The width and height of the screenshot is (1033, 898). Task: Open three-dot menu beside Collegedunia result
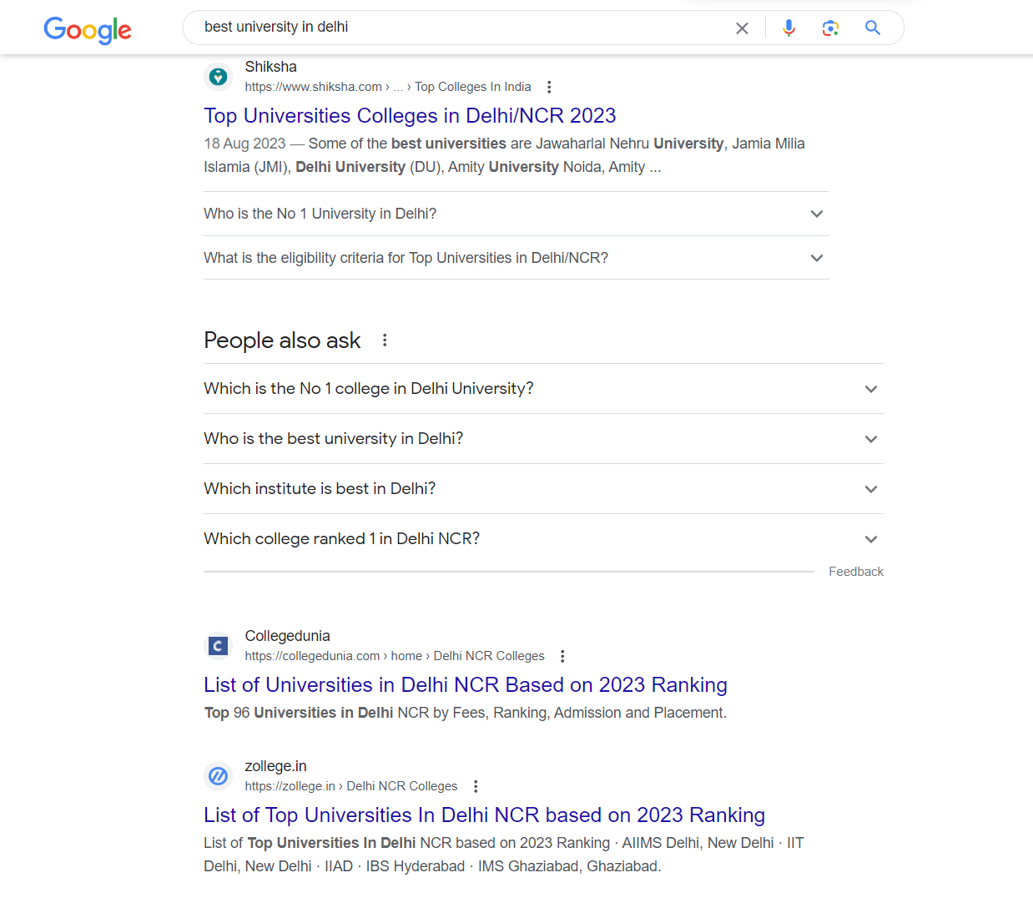click(x=562, y=656)
